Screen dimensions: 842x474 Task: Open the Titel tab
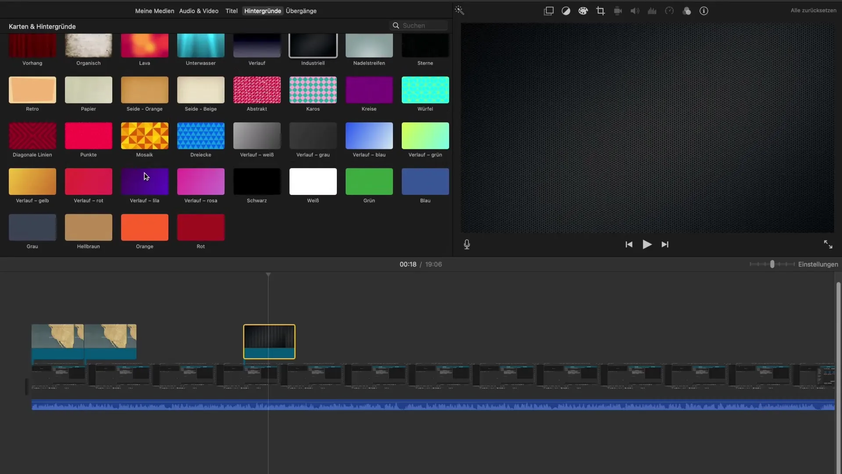(232, 11)
